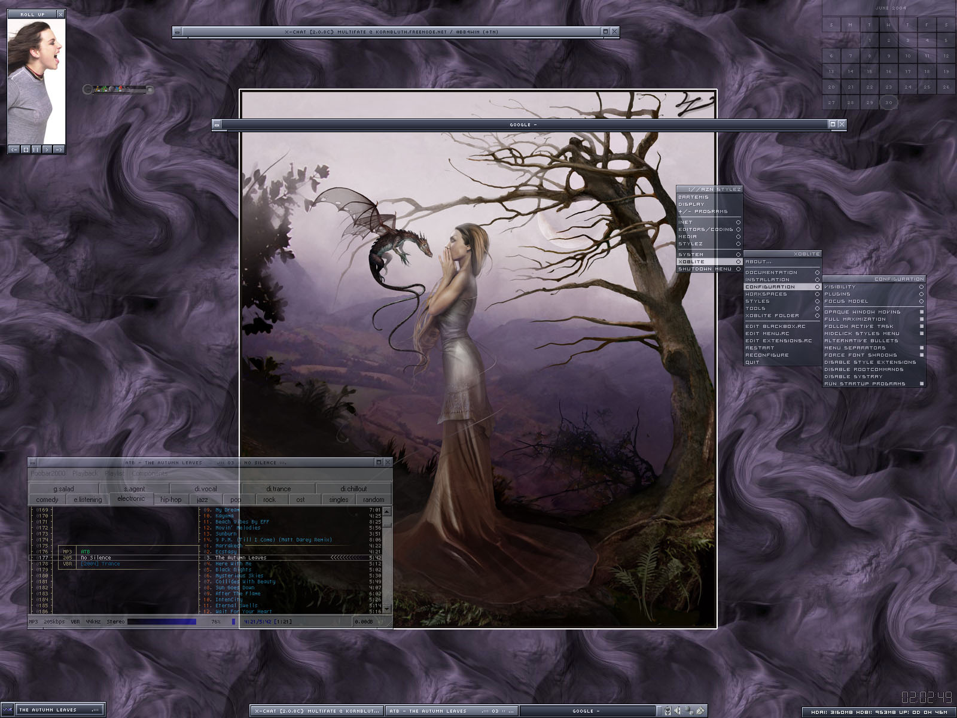957x718 pixels.
Task: Select Edit blackbox.rc menu entry
Action: coord(782,326)
